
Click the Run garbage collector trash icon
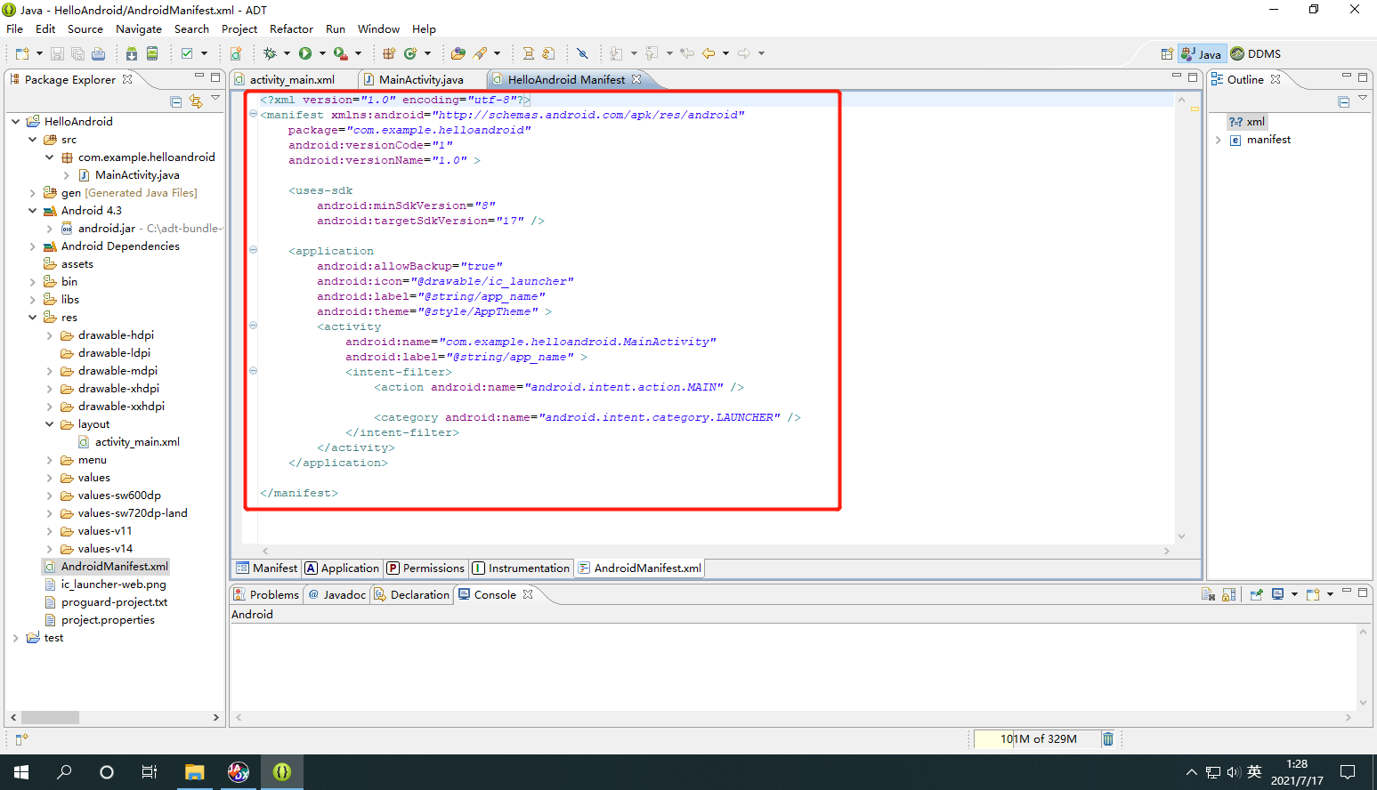click(x=1108, y=738)
